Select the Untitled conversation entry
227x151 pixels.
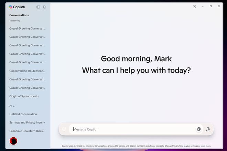click(23, 114)
